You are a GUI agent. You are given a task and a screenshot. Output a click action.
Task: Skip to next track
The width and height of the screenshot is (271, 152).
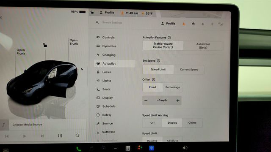(x=42, y=136)
